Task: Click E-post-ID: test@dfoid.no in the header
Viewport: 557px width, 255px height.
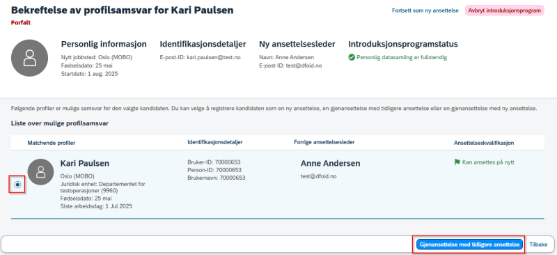Action: point(290,65)
